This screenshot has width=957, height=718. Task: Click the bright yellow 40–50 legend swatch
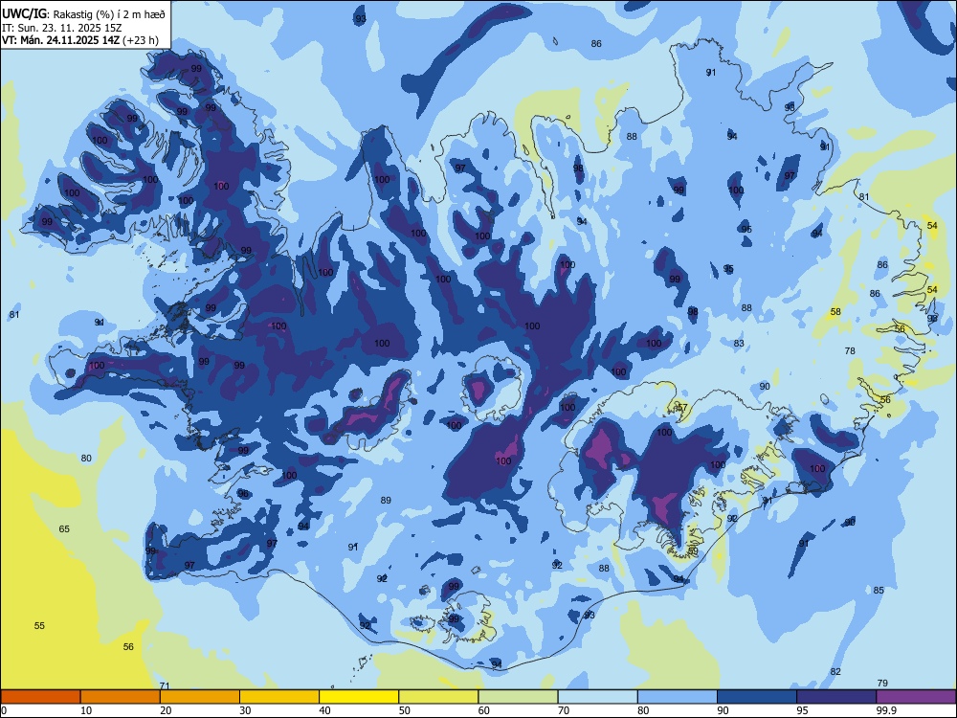(359, 697)
